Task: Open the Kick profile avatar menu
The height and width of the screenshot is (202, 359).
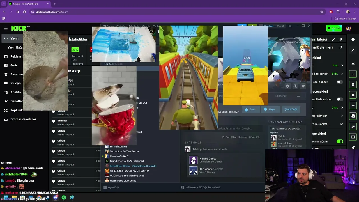Action: click(x=349, y=28)
